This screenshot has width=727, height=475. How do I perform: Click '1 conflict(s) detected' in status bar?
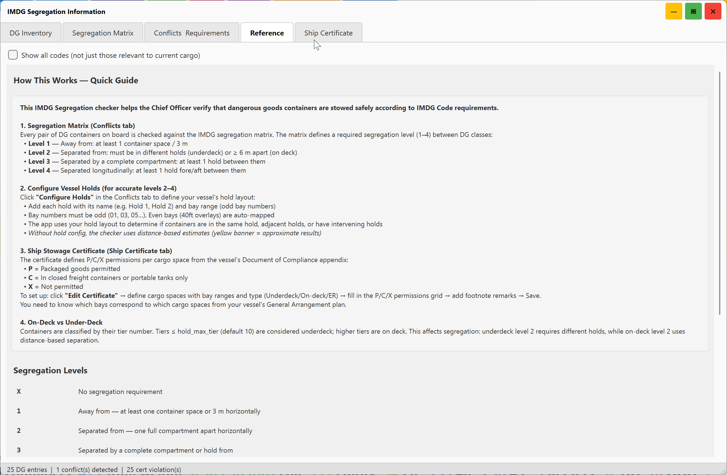(x=87, y=469)
